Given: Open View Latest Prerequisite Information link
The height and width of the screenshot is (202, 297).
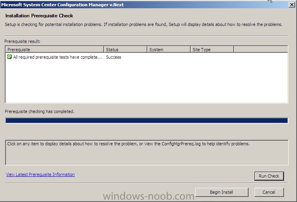Looking at the screenshot, I should (40, 174).
